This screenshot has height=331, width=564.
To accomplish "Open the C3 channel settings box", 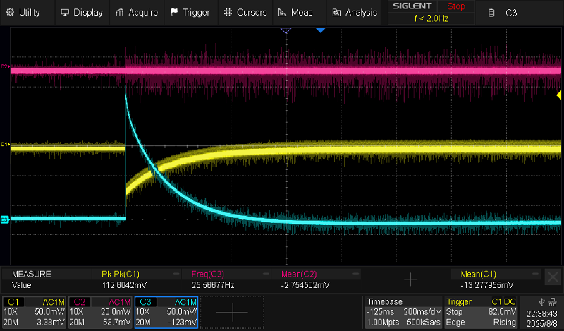I will point(166,311).
